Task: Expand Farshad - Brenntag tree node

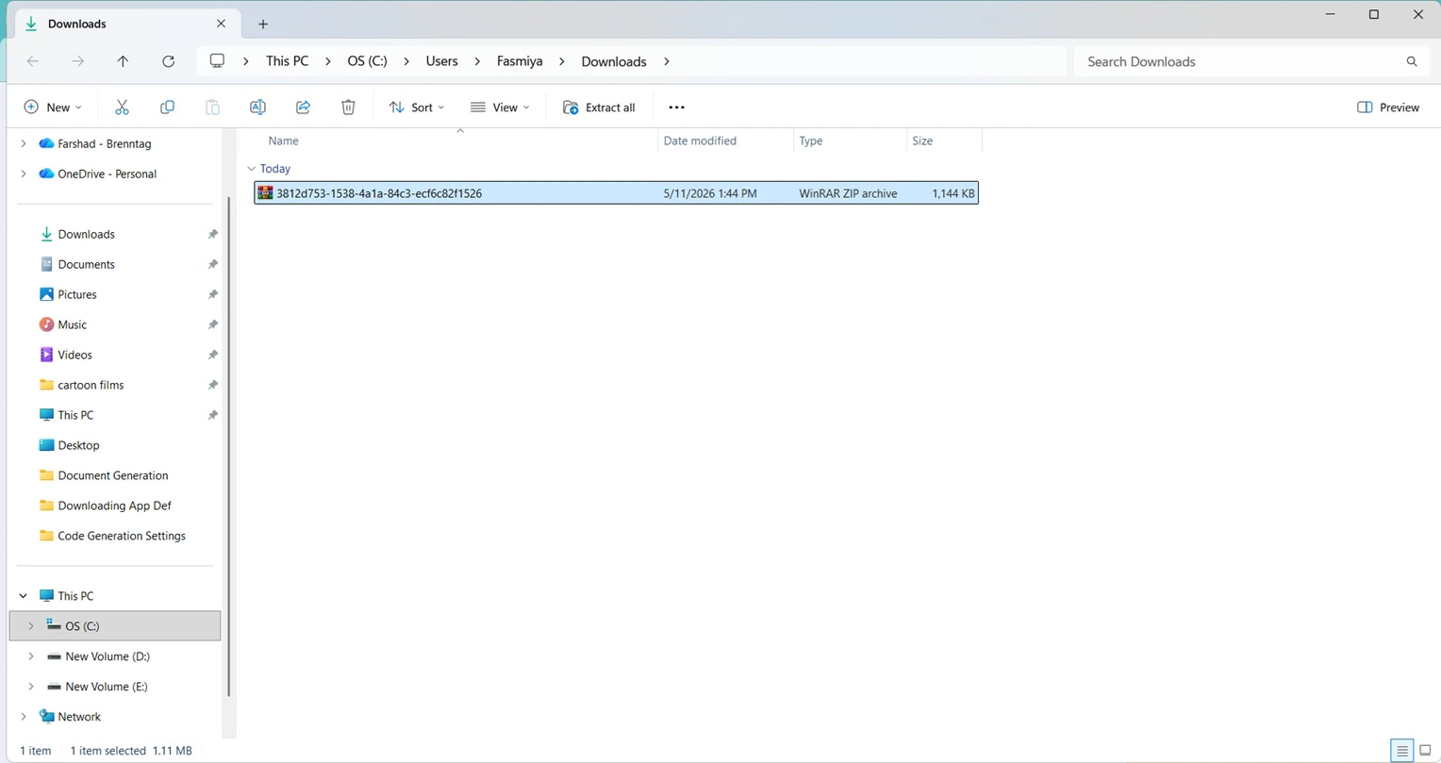Action: (x=24, y=144)
